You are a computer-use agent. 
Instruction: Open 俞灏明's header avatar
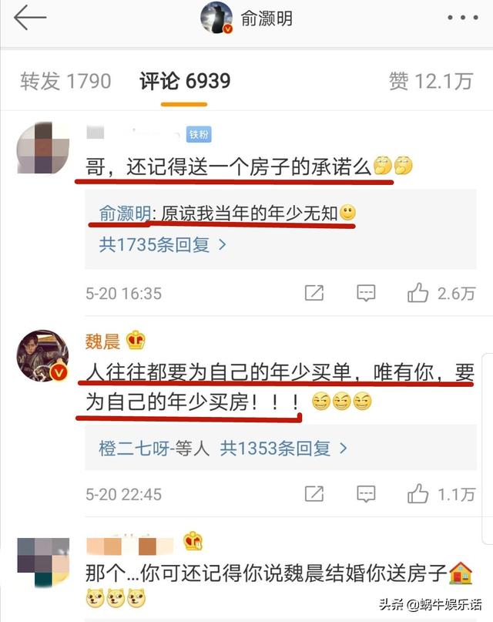click(216, 18)
